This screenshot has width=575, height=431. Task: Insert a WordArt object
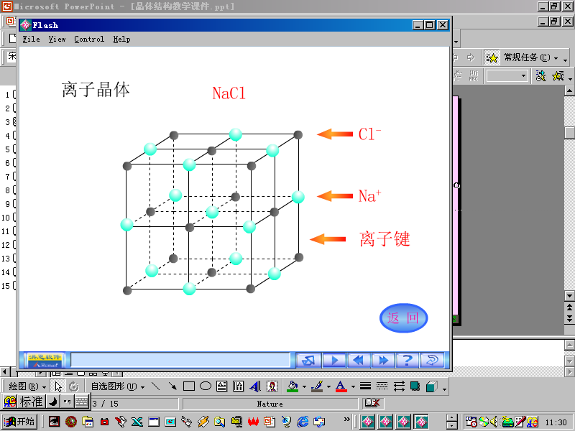254,386
